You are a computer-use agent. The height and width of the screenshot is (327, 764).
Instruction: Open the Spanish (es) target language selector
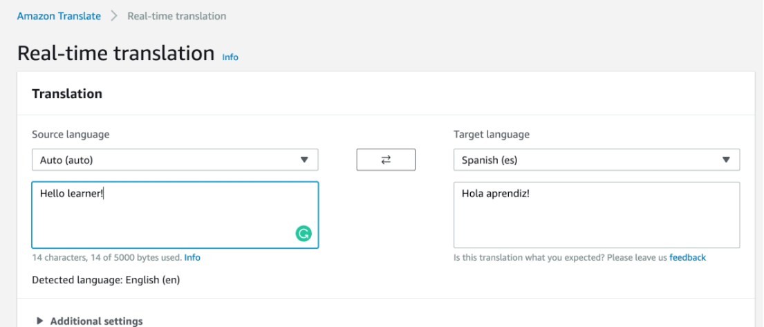point(588,160)
